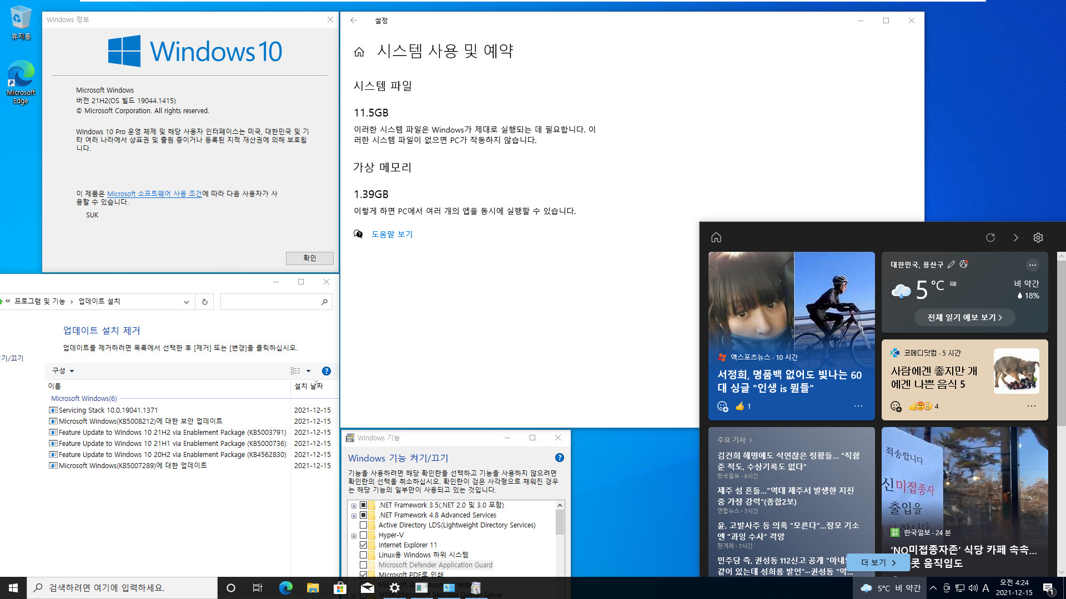The height and width of the screenshot is (599, 1066).
Task: Click the taskbar search box
Action: point(122,588)
